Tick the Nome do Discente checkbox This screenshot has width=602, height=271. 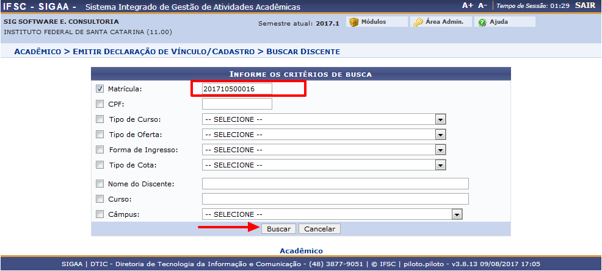coord(100,184)
